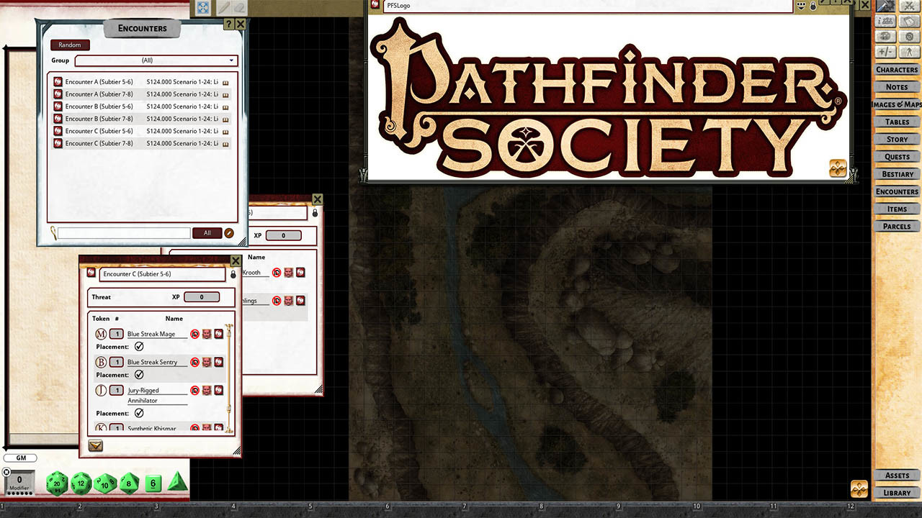Viewport: 922px width, 518px height.
Task: Select the pencil drawing tool on the map toolbar
Action: (224, 8)
